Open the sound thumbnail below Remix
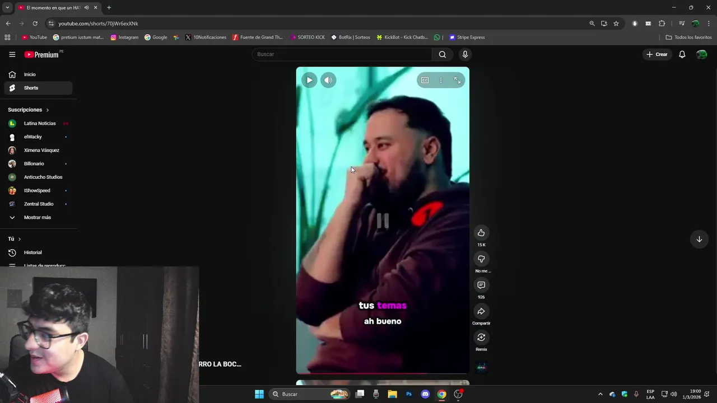This screenshot has height=403, width=717. 481,367
